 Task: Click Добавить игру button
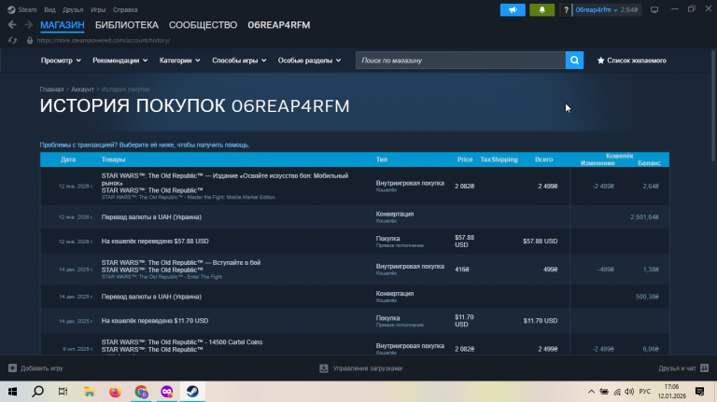pos(35,368)
